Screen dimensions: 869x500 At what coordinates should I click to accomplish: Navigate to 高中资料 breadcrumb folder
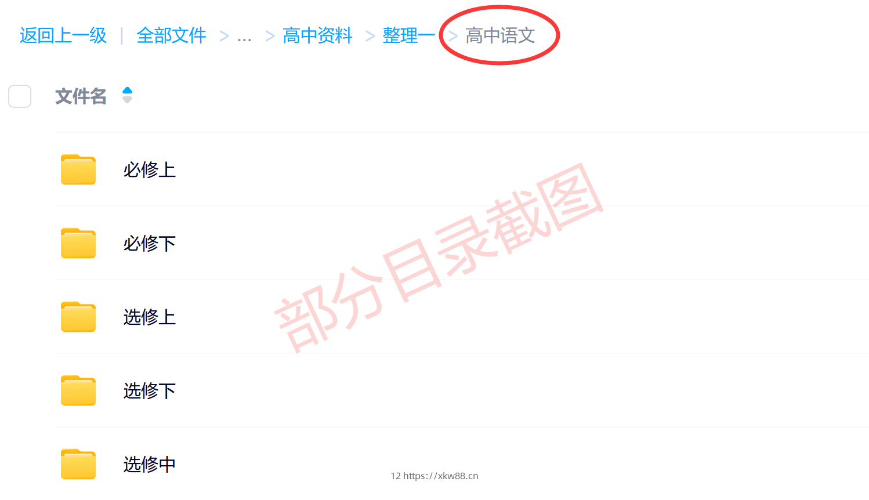(x=318, y=35)
